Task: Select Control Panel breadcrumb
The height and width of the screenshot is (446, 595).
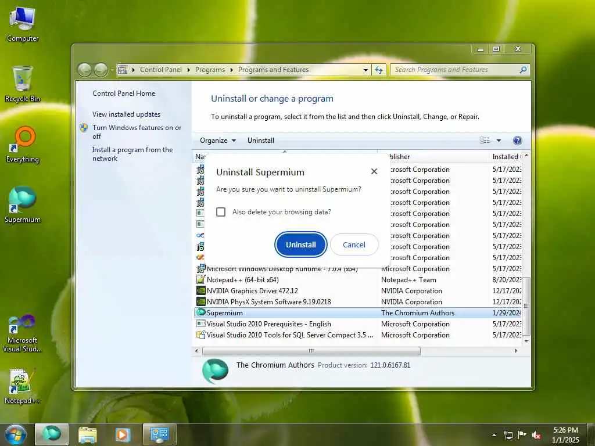Action: tap(160, 70)
